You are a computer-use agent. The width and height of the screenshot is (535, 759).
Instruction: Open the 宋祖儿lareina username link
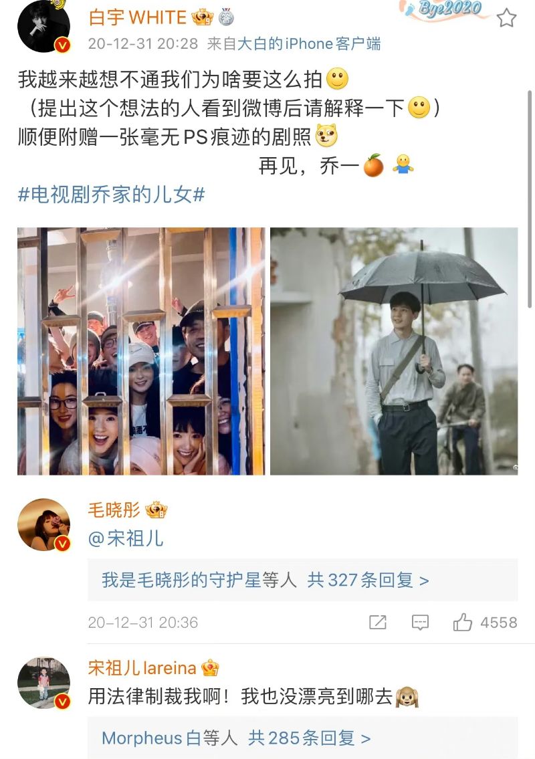pyautogui.click(x=142, y=668)
